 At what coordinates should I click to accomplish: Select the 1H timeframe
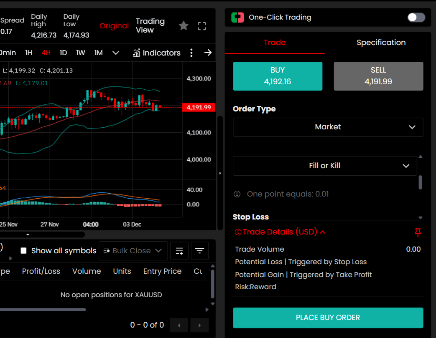tap(29, 53)
